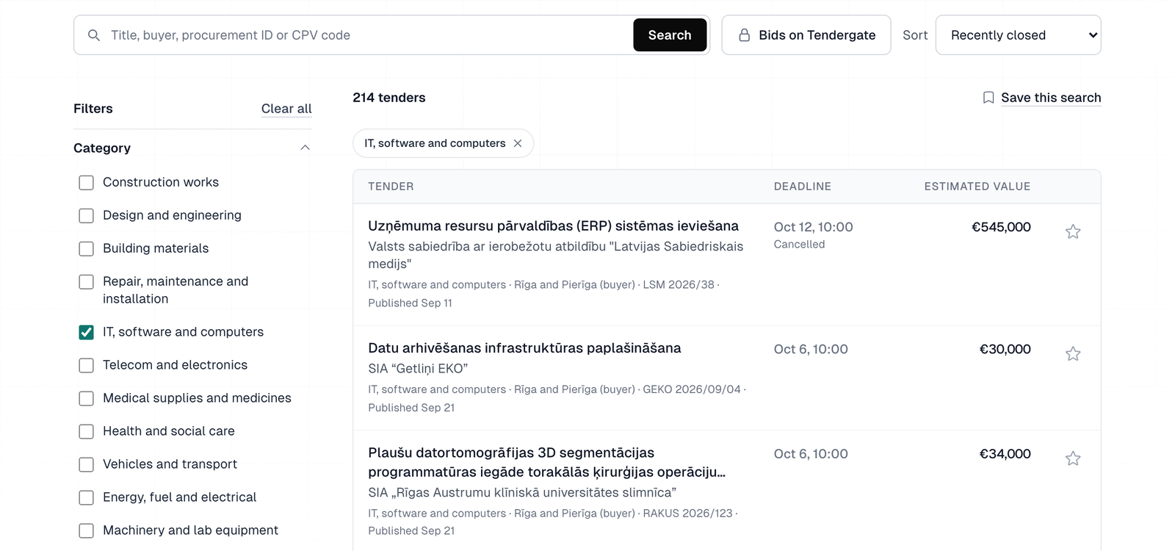Check Machinery and lab equipment

coord(87,531)
